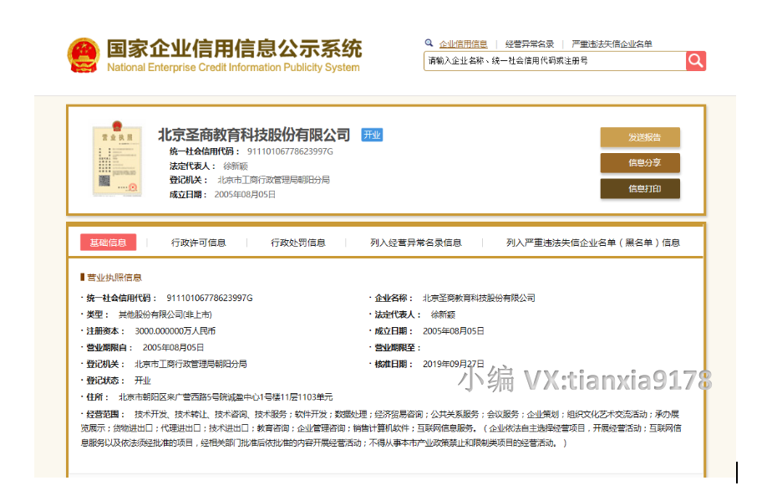Open the 严重违法失信企业名单 link

pyautogui.click(x=612, y=44)
